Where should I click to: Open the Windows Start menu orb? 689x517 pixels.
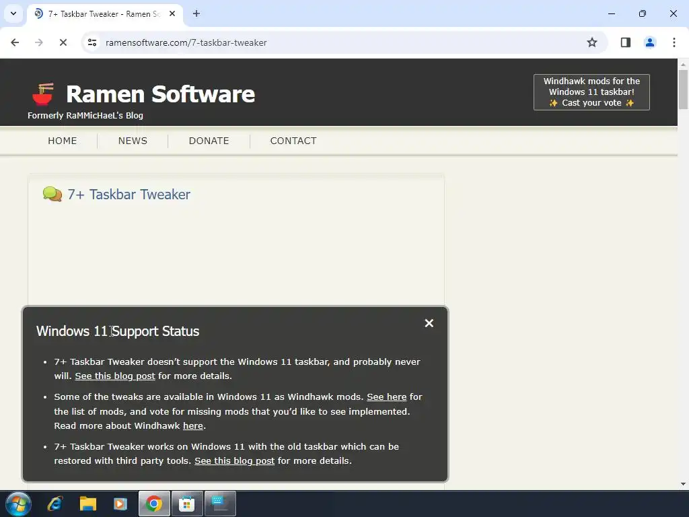18,504
